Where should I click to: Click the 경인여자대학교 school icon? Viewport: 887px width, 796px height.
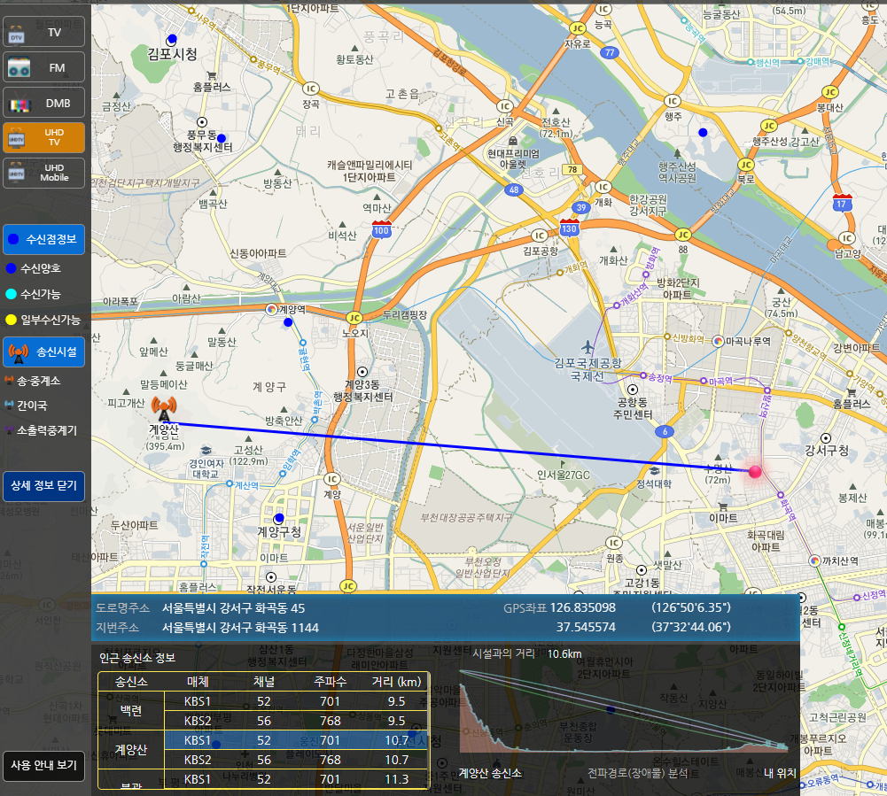(206, 451)
